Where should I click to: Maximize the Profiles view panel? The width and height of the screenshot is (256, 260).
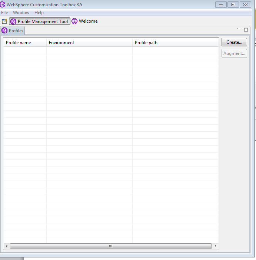(x=246, y=30)
